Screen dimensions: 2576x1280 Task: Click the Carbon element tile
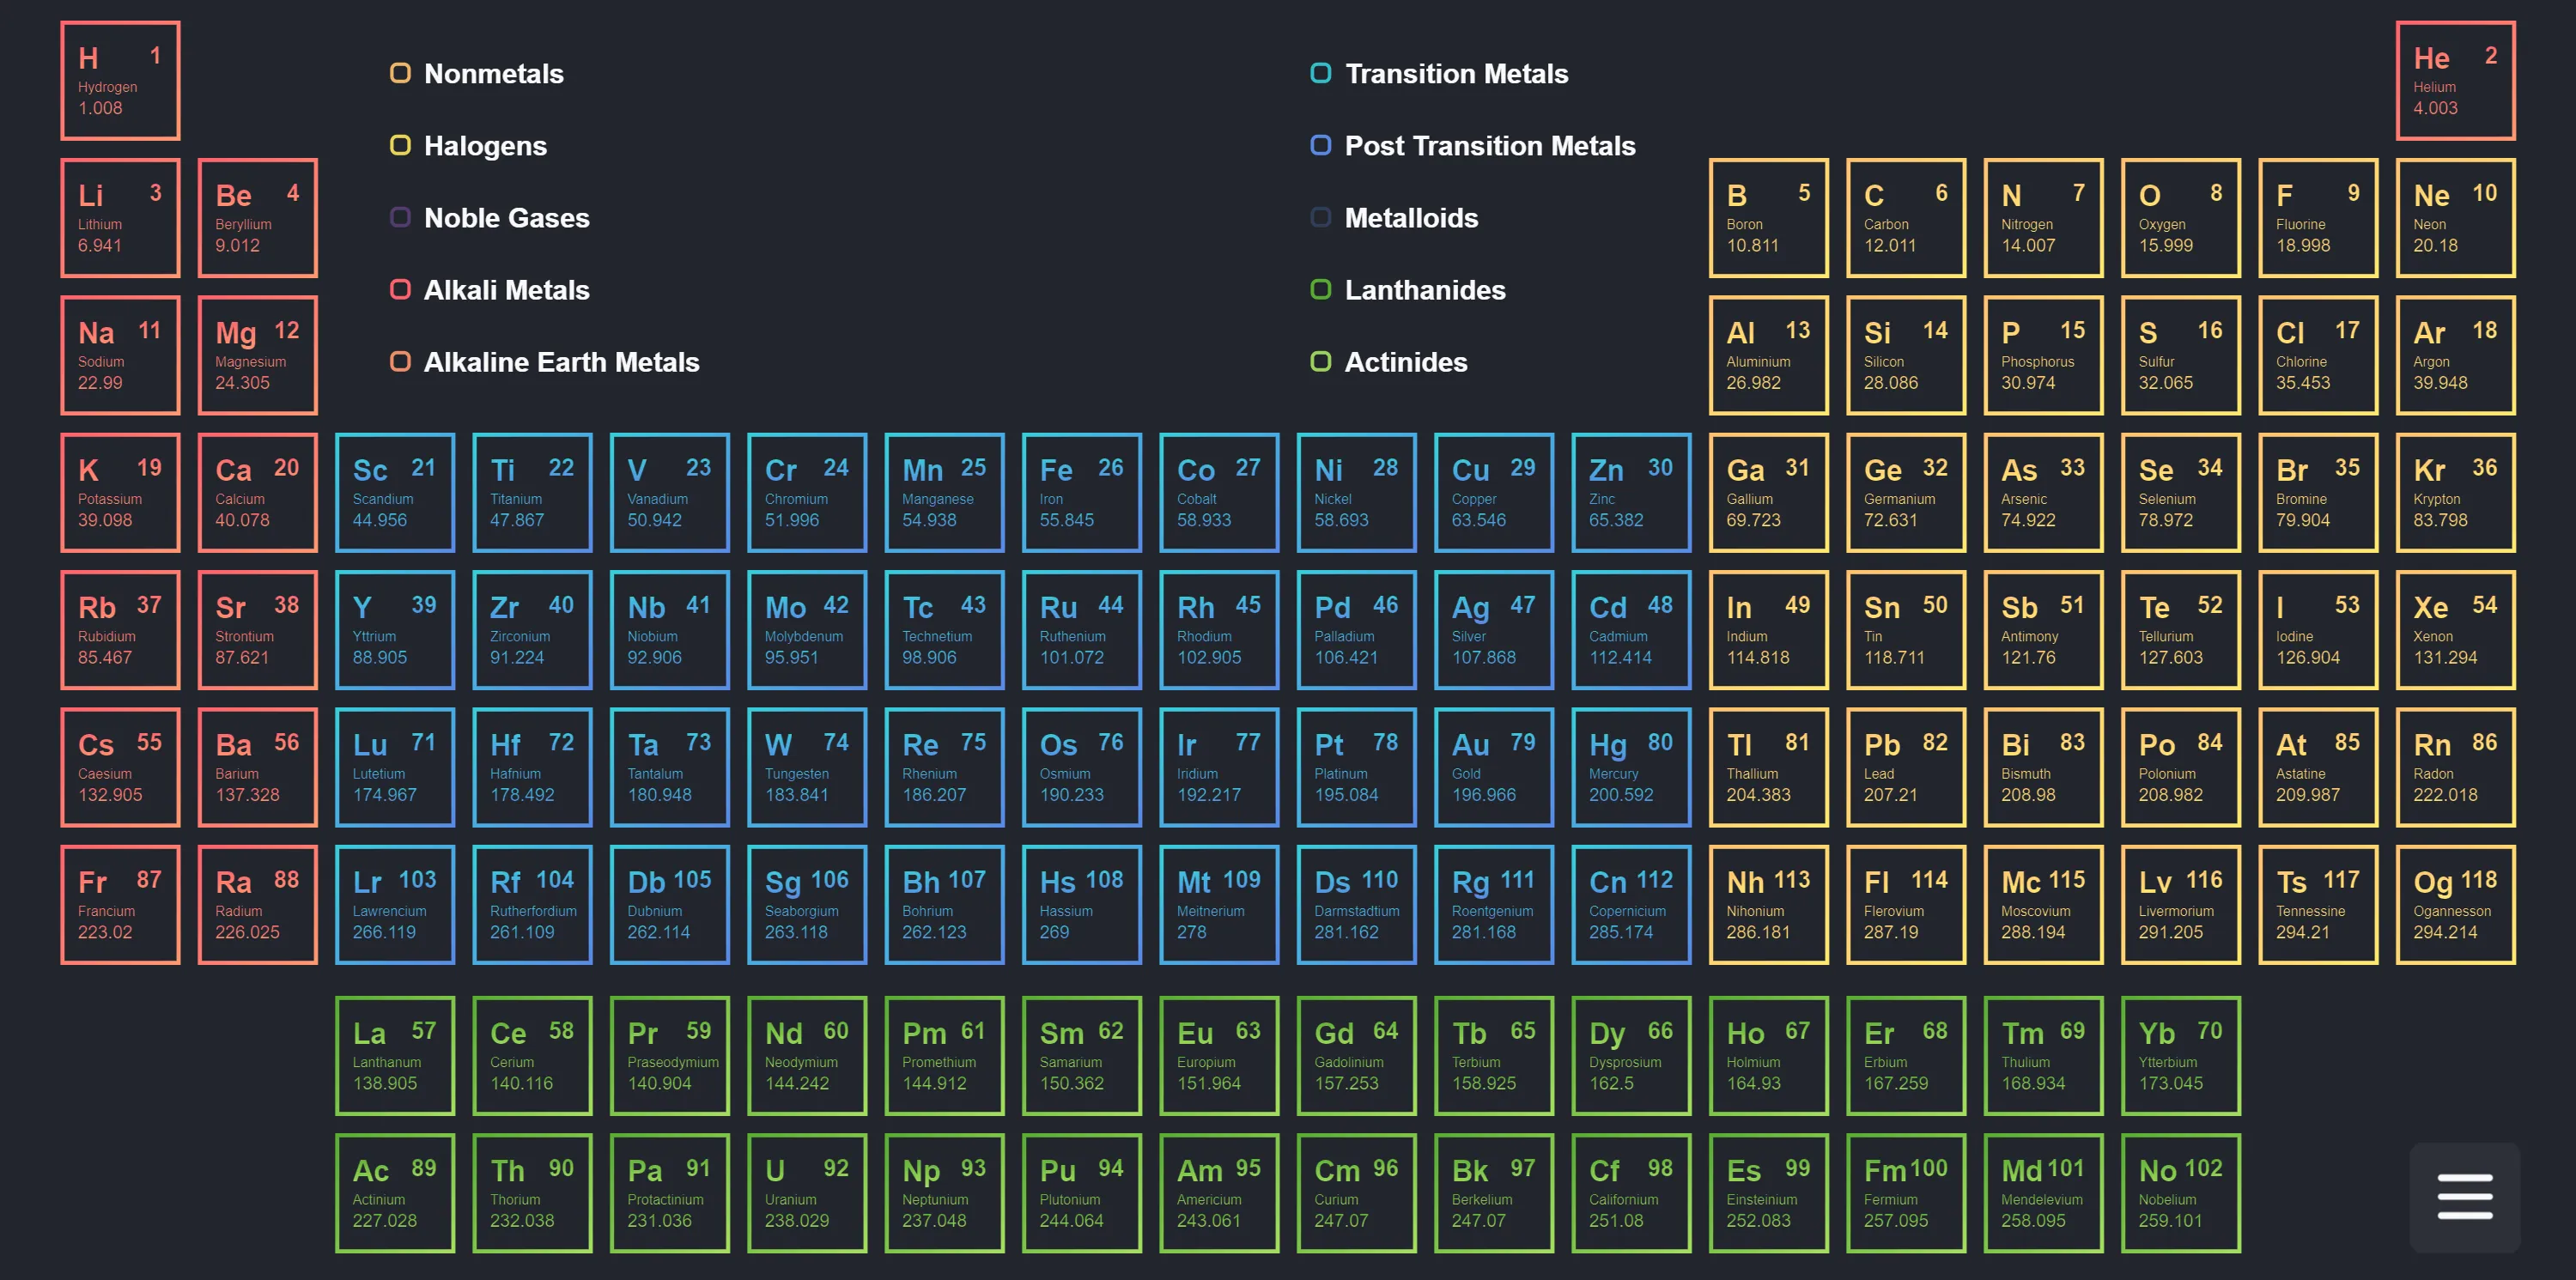tap(1905, 217)
